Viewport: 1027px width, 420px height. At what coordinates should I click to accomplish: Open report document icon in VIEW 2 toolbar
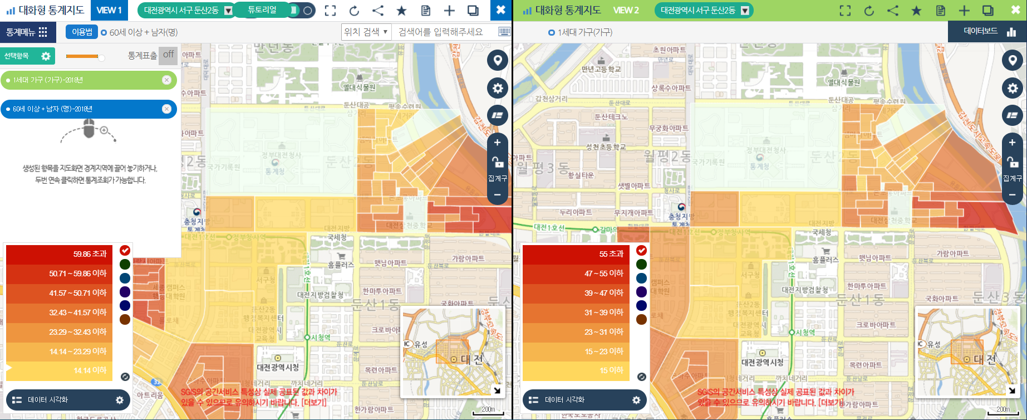pos(940,11)
